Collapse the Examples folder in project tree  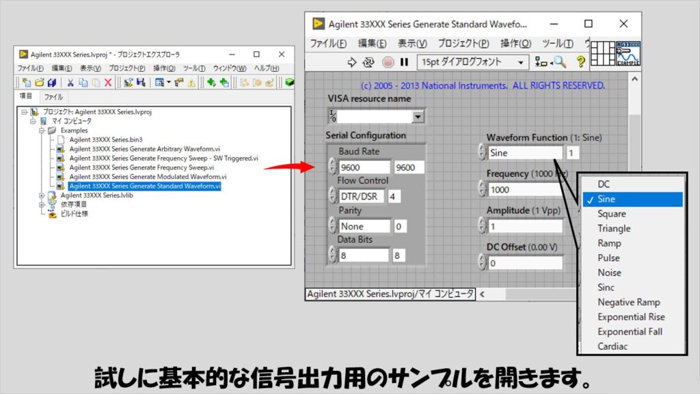coord(42,130)
